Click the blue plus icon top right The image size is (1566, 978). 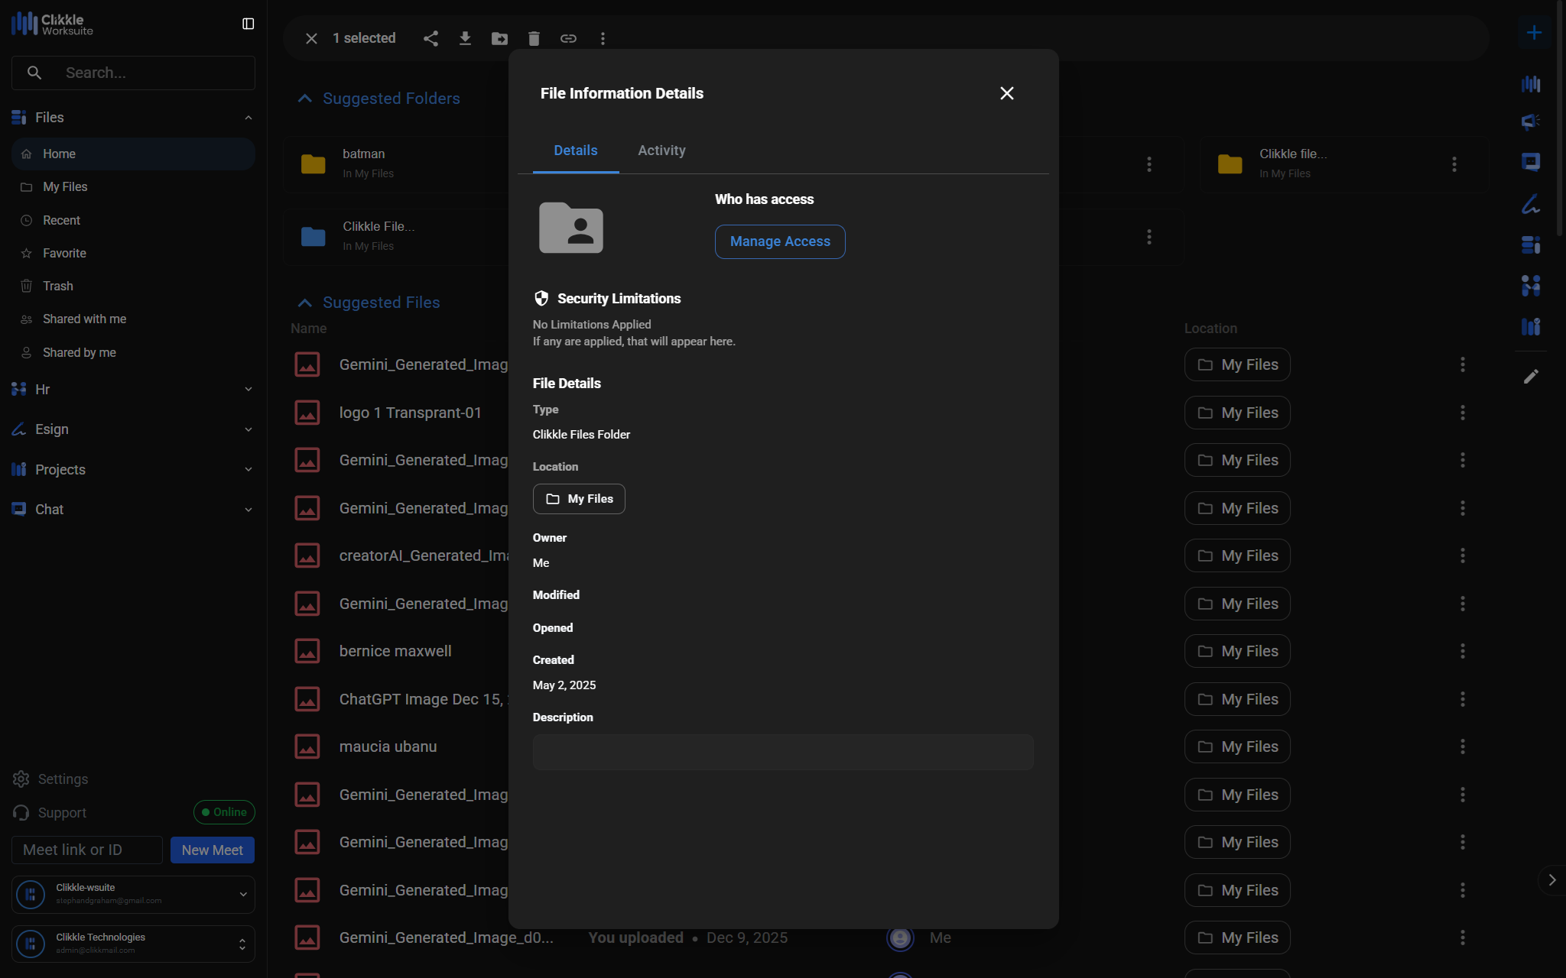tap(1534, 32)
